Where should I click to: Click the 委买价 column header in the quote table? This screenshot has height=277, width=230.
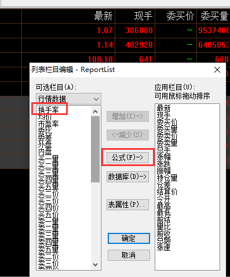(x=180, y=16)
